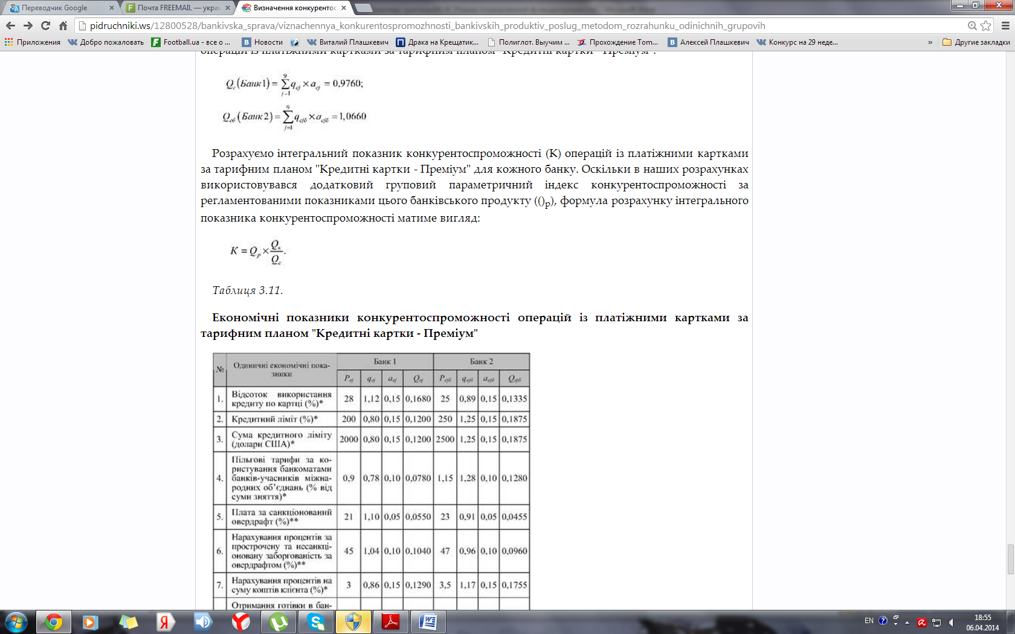The width and height of the screenshot is (1015, 634).
Task: Select the Визначення конкурентос tab
Action: click(292, 8)
